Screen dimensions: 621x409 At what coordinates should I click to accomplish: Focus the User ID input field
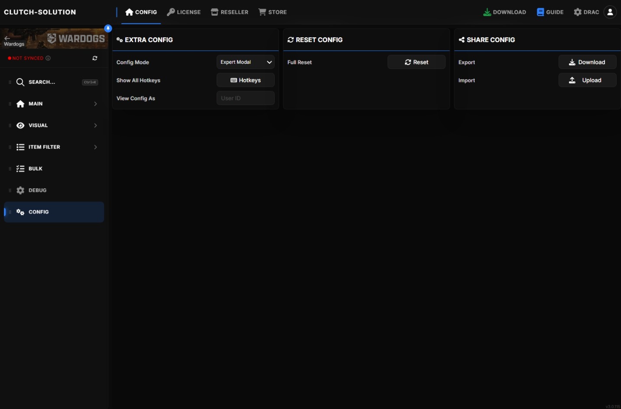246,98
